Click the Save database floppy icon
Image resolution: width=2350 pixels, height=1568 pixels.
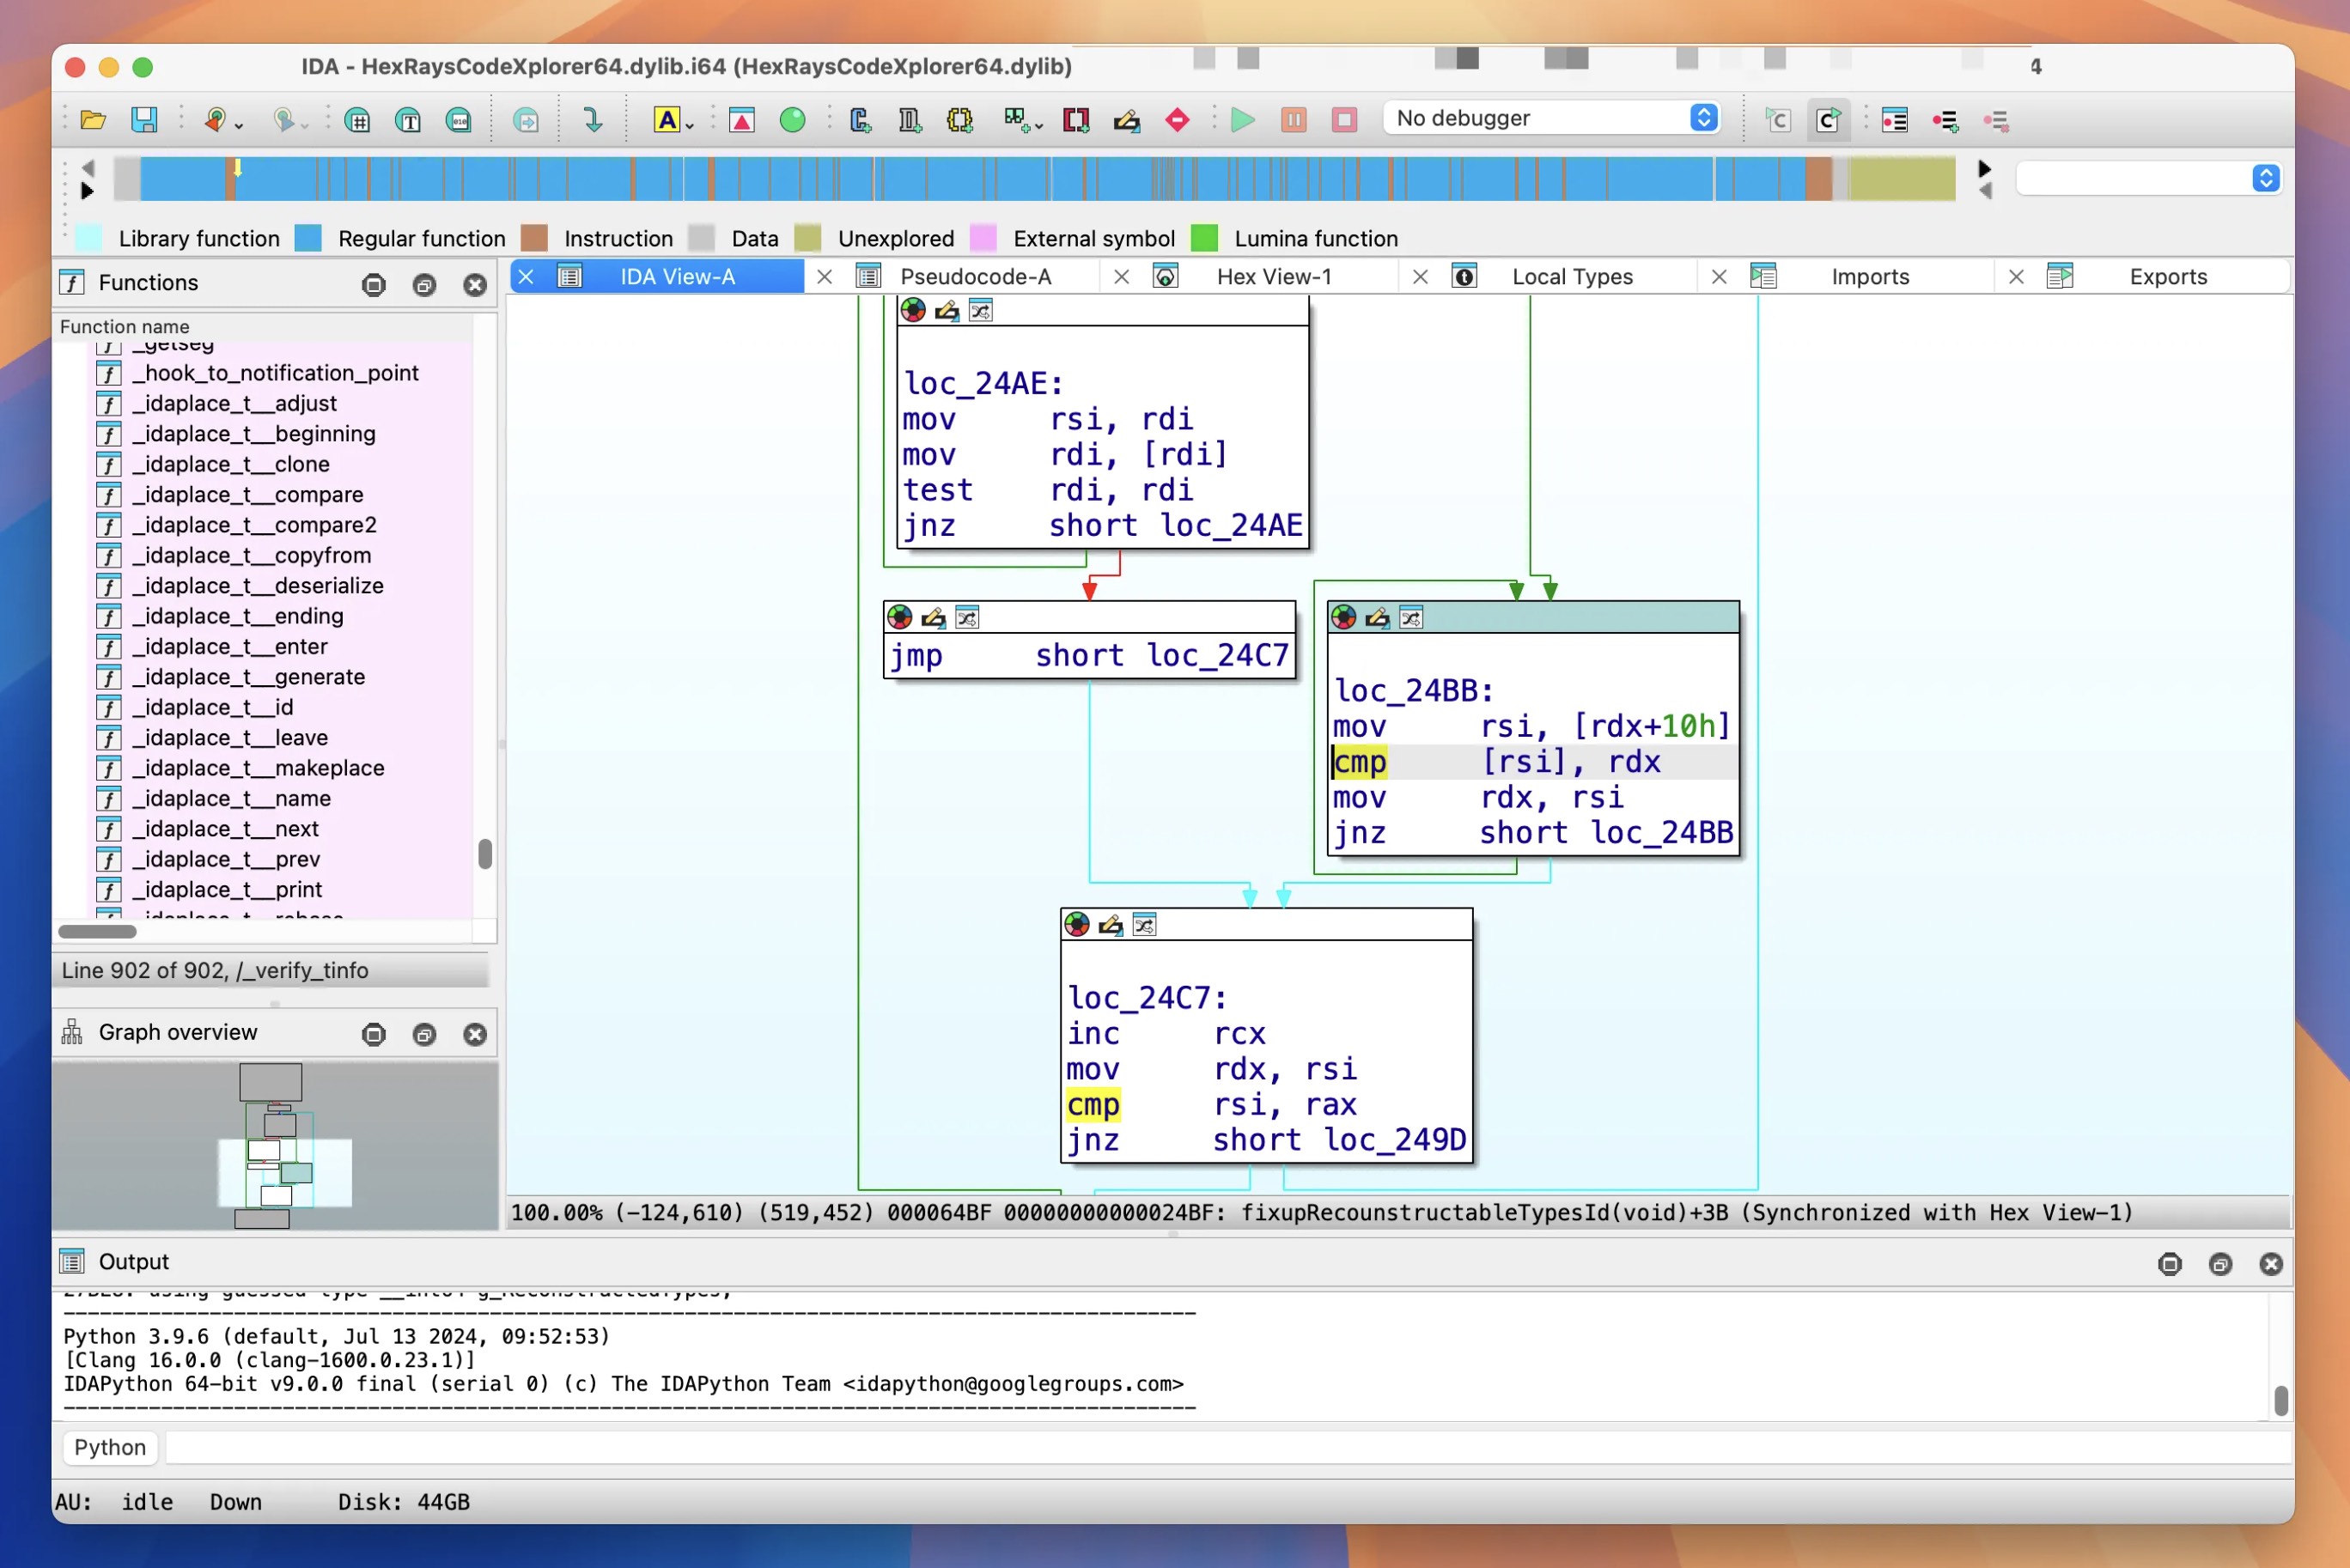144,120
